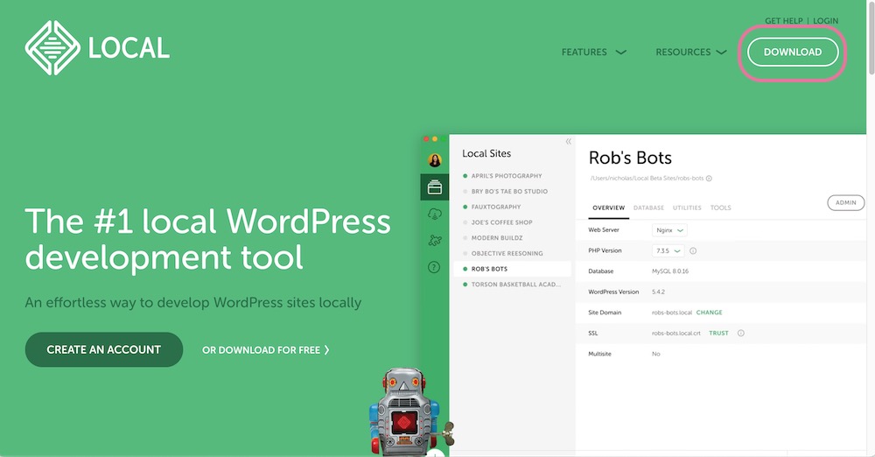Open the Get Help link
The image size is (875, 457).
783,21
